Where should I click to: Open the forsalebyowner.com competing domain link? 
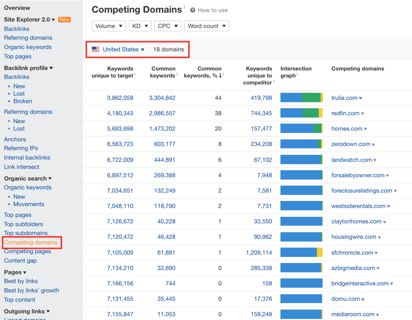pos(358,175)
